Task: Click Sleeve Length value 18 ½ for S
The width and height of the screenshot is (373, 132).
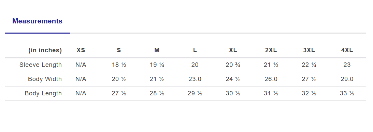Action: [119, 65]
